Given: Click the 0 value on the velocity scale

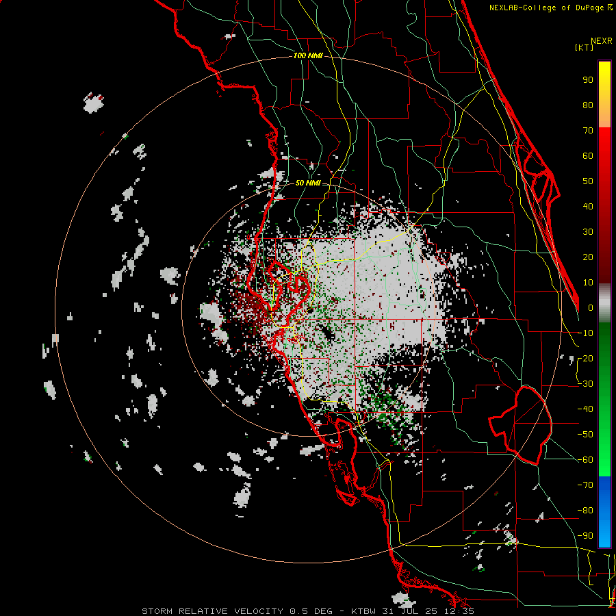Looking at the screenshot, I should point(591,308).
